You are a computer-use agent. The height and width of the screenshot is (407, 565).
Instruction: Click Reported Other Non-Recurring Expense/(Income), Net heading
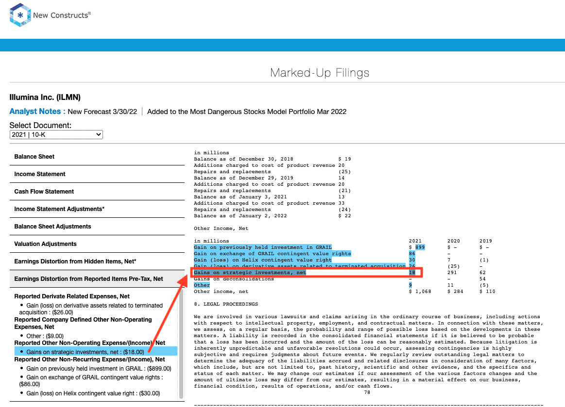(90, 359)
